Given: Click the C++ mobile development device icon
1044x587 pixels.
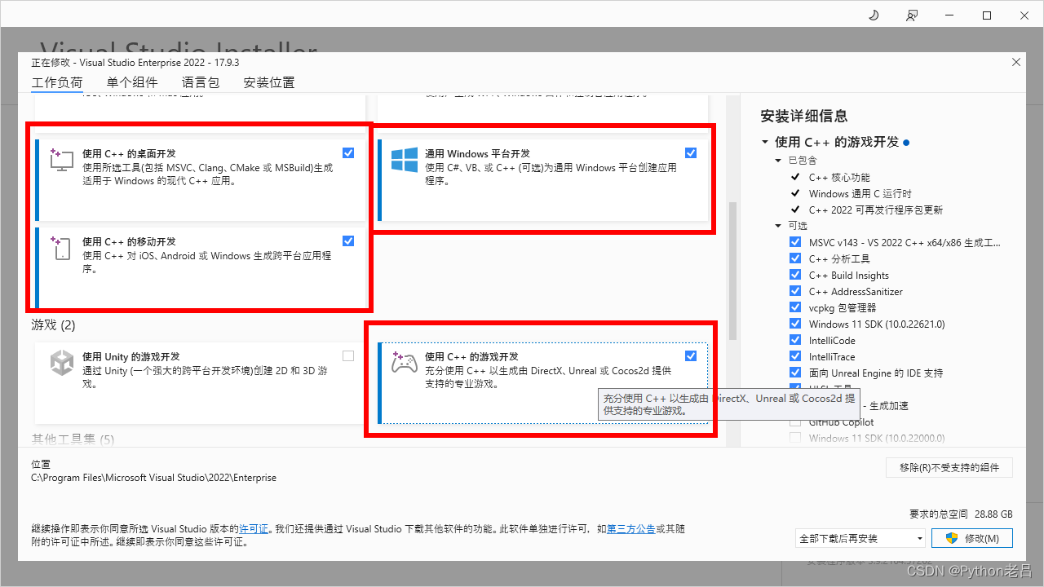Looking at the screenshot, I should tap(61, 248).
